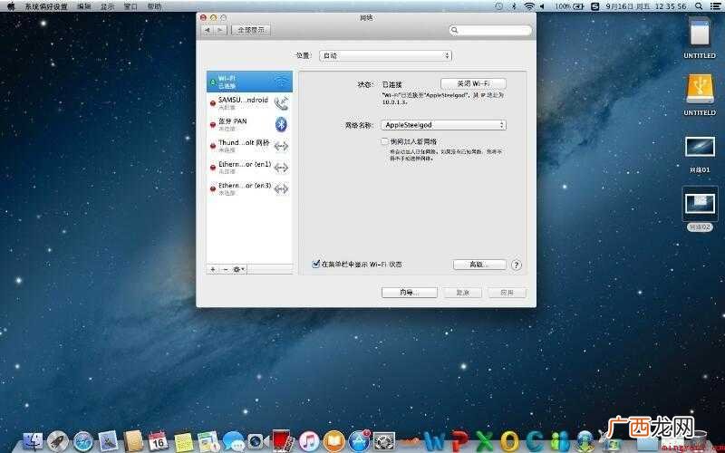Click the Wi-Fi menu bar icon
The image size is (725, 453).
tap(529, 6)
